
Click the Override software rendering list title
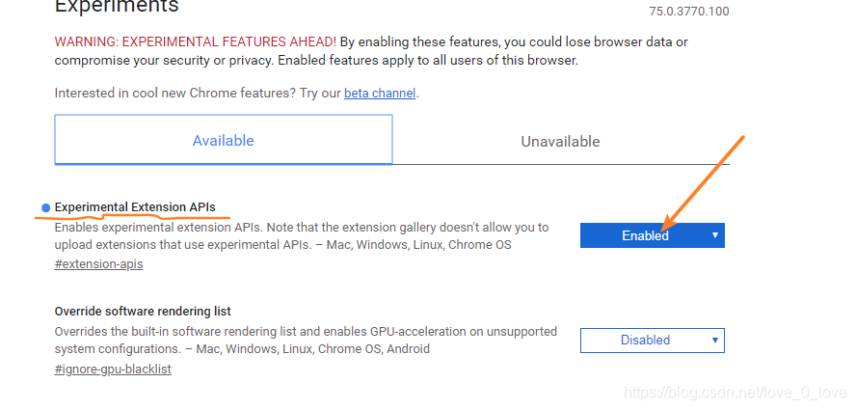click(x=143, y=312)
